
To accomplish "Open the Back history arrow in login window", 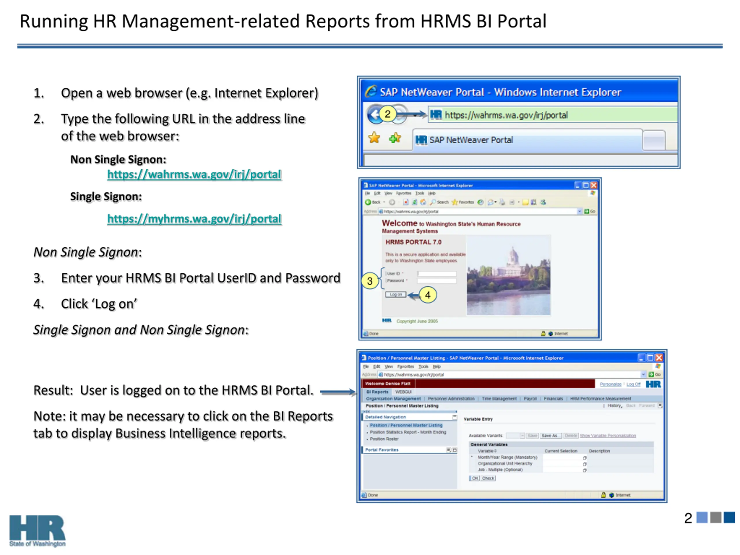I will [384, 202].
